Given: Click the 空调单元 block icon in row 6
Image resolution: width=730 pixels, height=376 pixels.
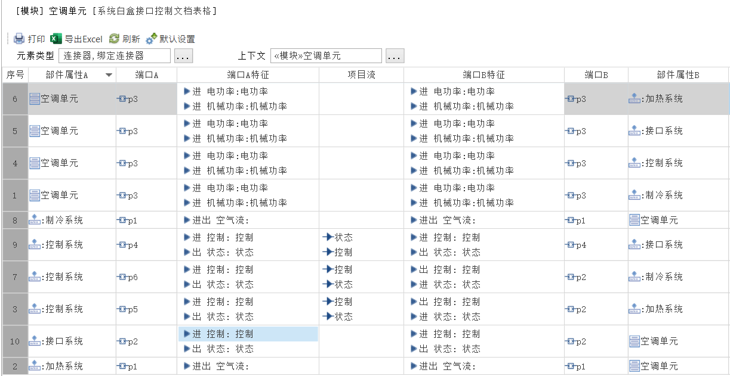Looking at the screenshot, I should click(x=35, y=99).
